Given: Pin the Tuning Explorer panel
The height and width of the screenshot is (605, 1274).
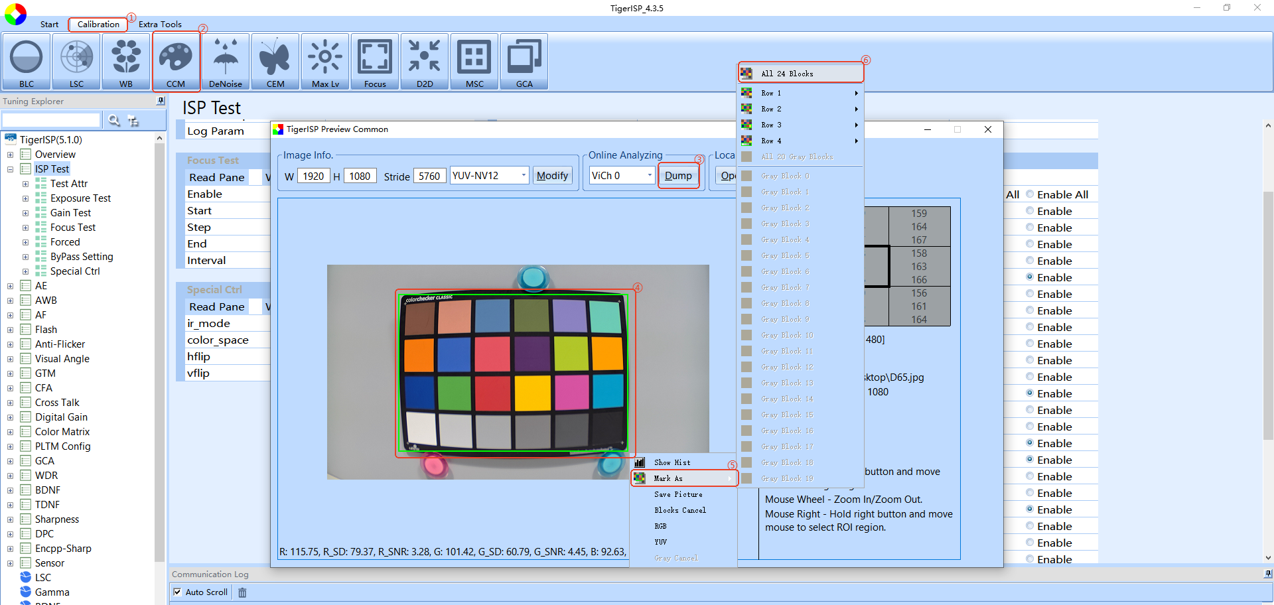Looking at the screenshot, I should (161, 101).
